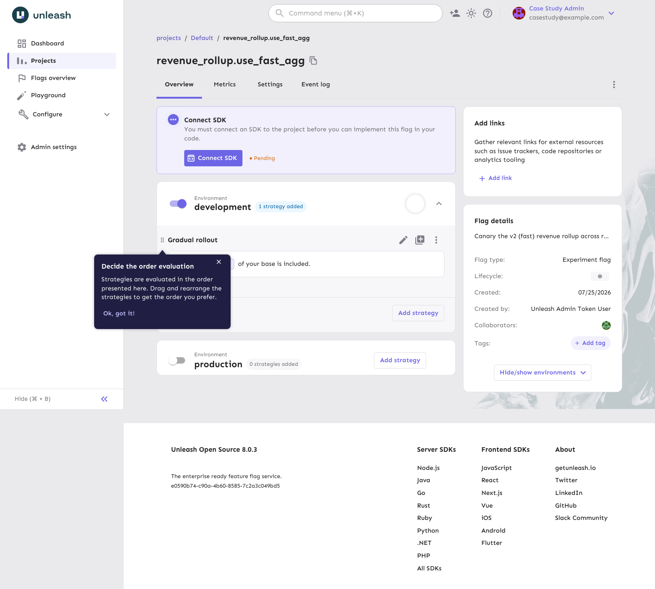Go to Default project breadcrumb
Screen dimensions: 655x589
point(202,38)
